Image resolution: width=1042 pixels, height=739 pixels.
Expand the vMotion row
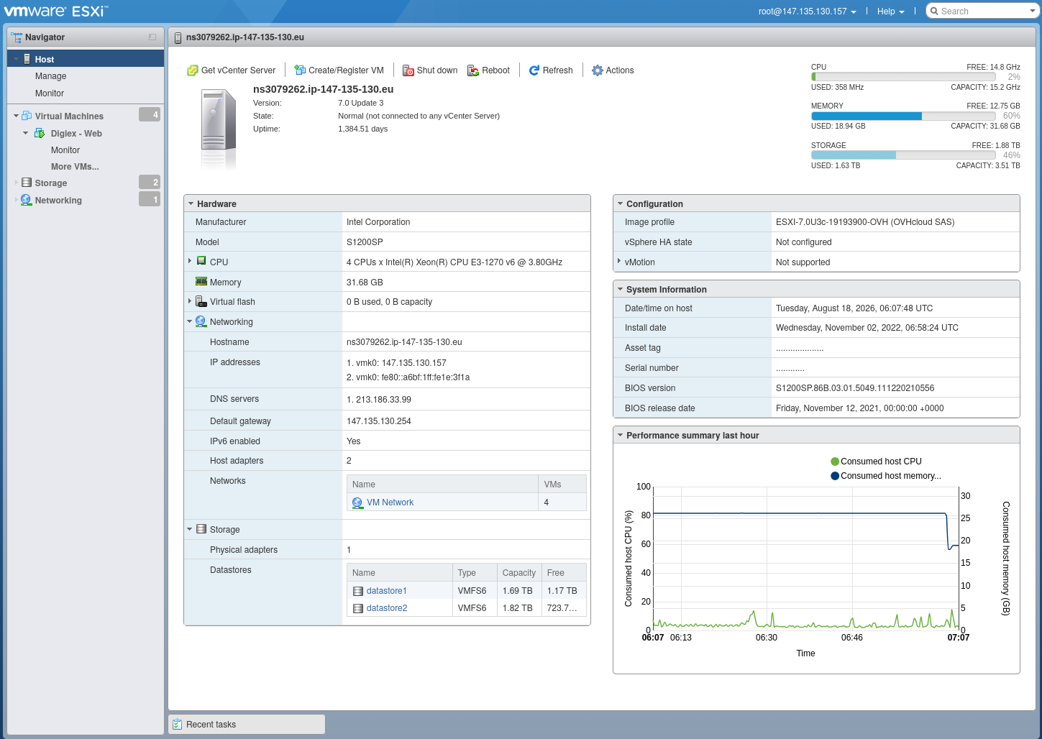pos(619,261)
